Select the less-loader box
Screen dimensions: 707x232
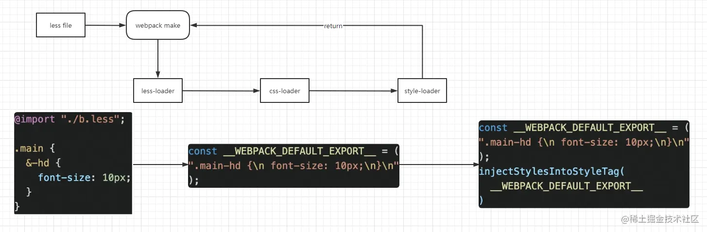158,91
